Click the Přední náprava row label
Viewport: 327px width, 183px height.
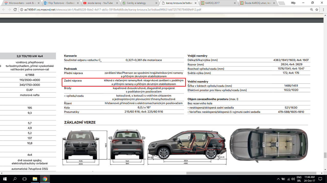[x=73, y=73]
